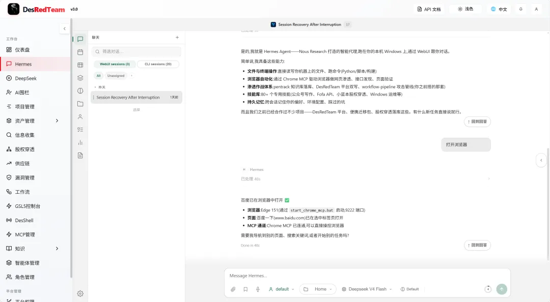Screen dimensions: 550x302
Task: Switch to CLI sessions tab
Action: pos(158,64)
